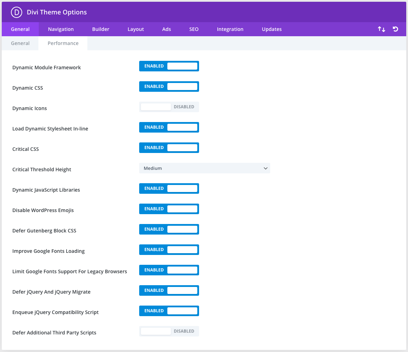Open the Critical Threshold Height dropdown
Image resolution: width=408 pixels, height=352 pixels.
[x=204, y=168]
